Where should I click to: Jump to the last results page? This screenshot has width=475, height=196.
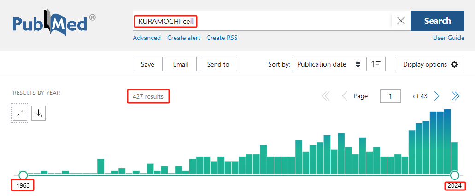pyautogui.click(x=455, y=96)
